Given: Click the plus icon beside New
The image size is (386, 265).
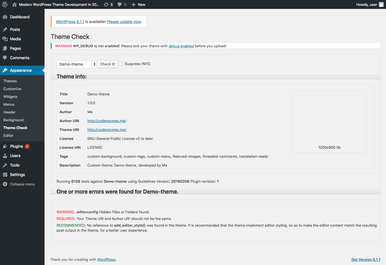Looking at the screenshot, I should pyautogui.click(x=134, y=4).
